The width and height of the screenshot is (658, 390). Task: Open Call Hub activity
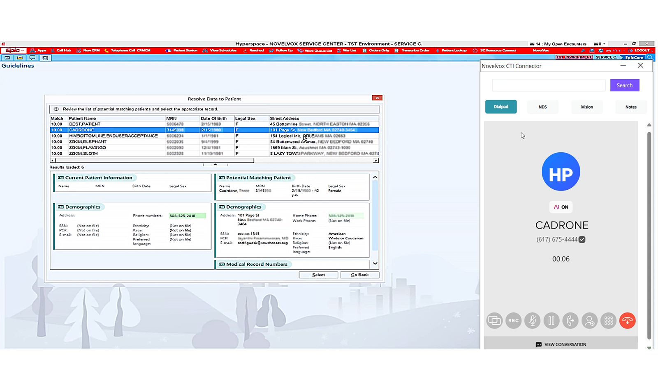click(x=61, y=50)
